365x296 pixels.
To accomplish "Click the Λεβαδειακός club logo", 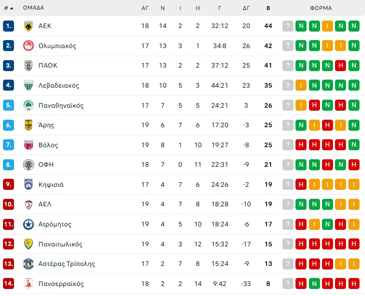I will 28,86.
